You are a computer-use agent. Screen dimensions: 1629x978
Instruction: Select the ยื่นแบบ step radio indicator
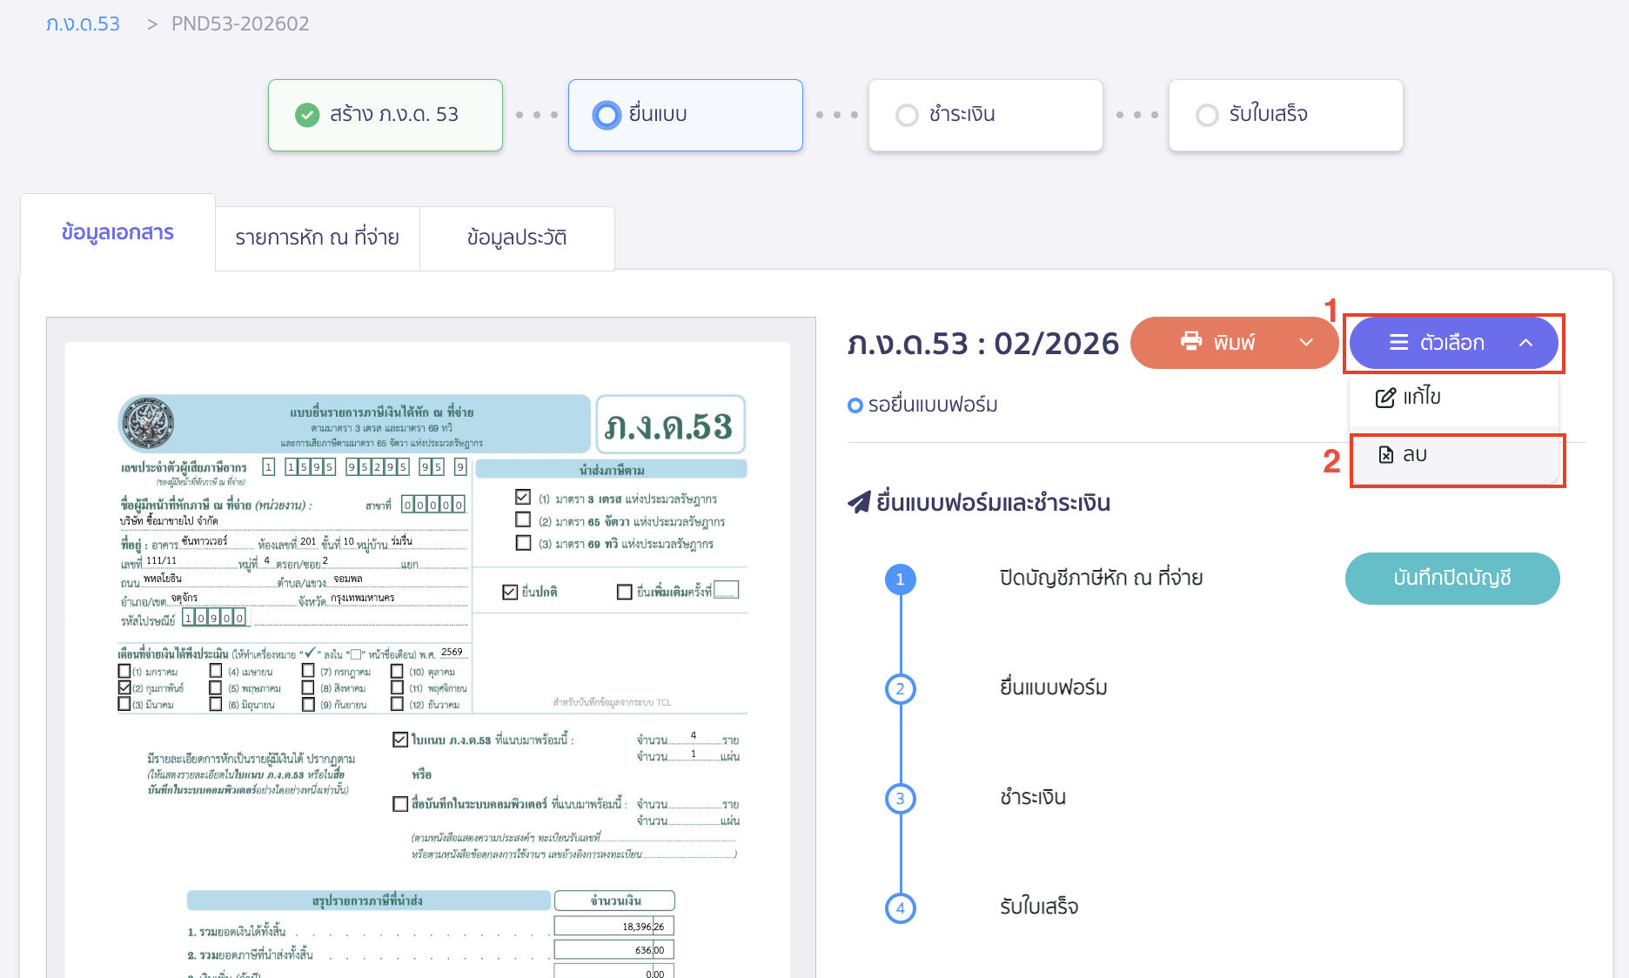pos(607,115)
